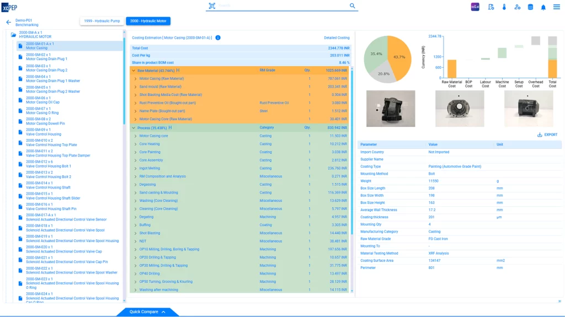Click the magnifying glass search icon
The image size is (565, 317).
[x=353, y=6]
